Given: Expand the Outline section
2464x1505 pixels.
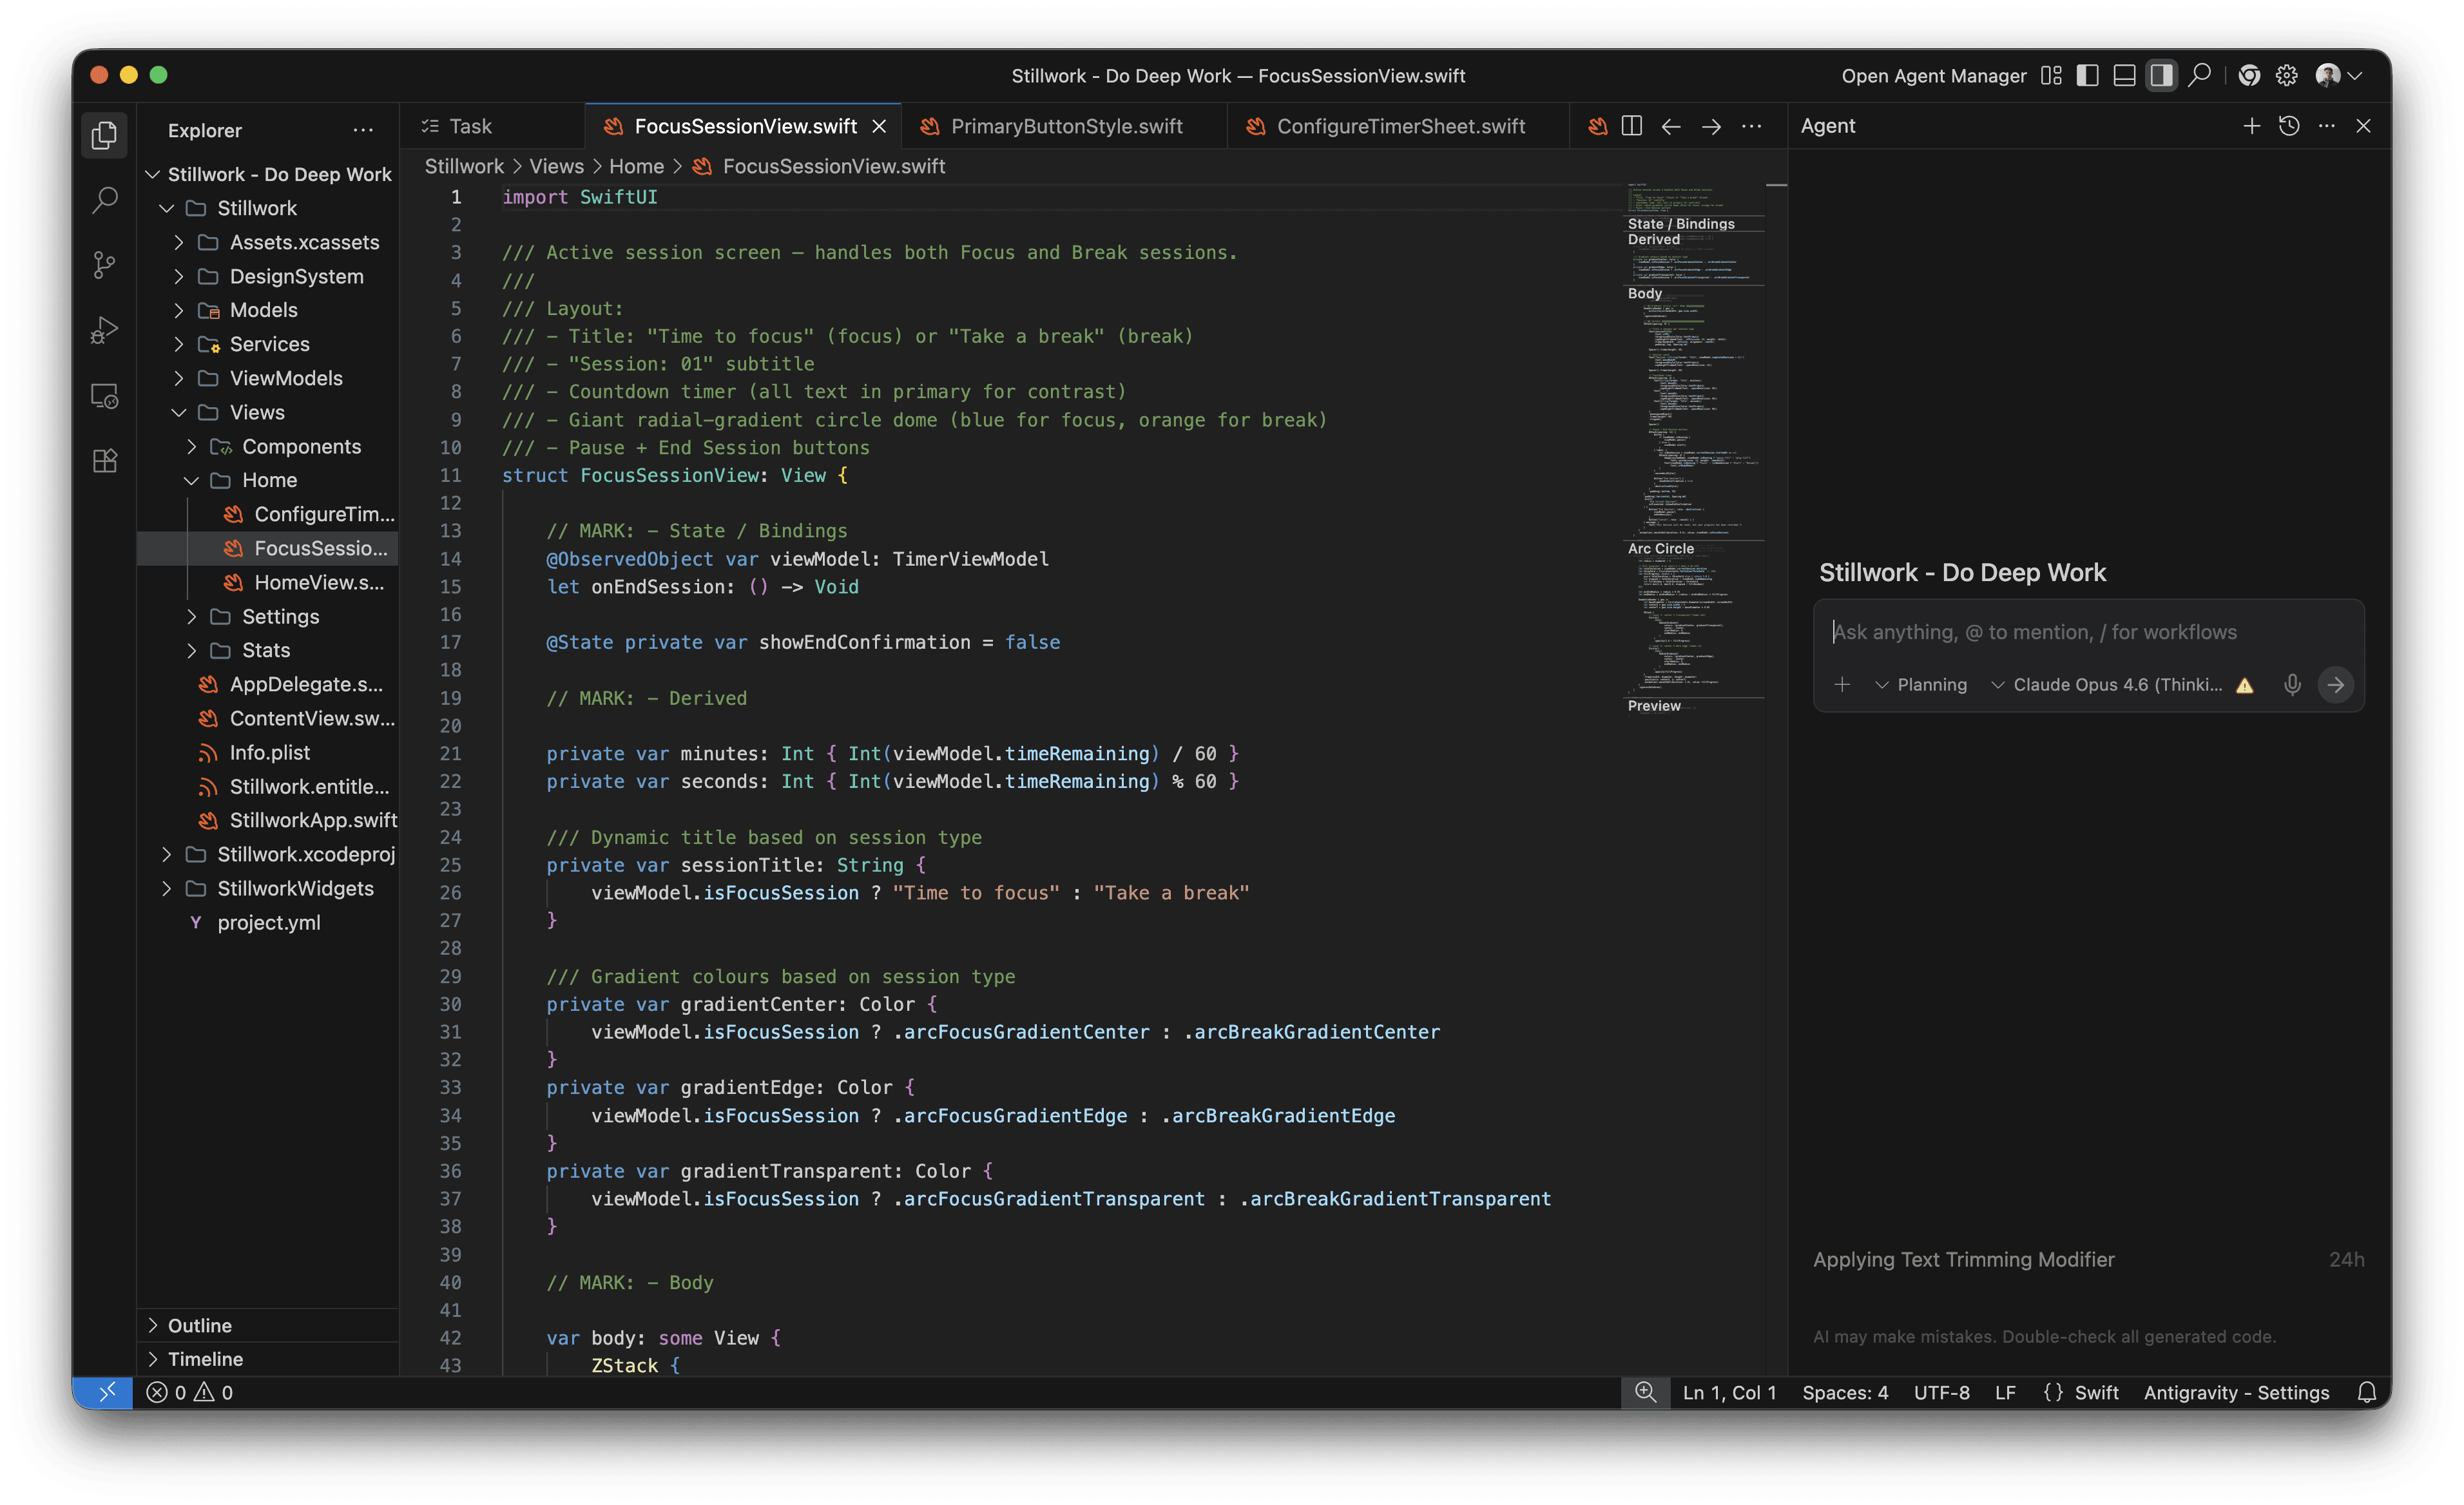Looking at the screenshot, I should 199,1325.
